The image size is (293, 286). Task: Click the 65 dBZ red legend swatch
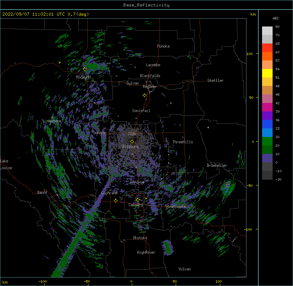click(267, 48)
